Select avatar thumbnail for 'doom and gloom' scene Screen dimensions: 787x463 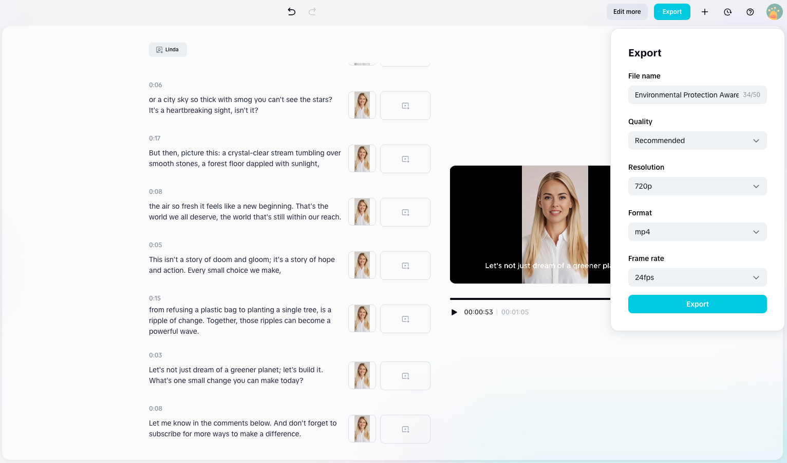(x=362, y=266)
